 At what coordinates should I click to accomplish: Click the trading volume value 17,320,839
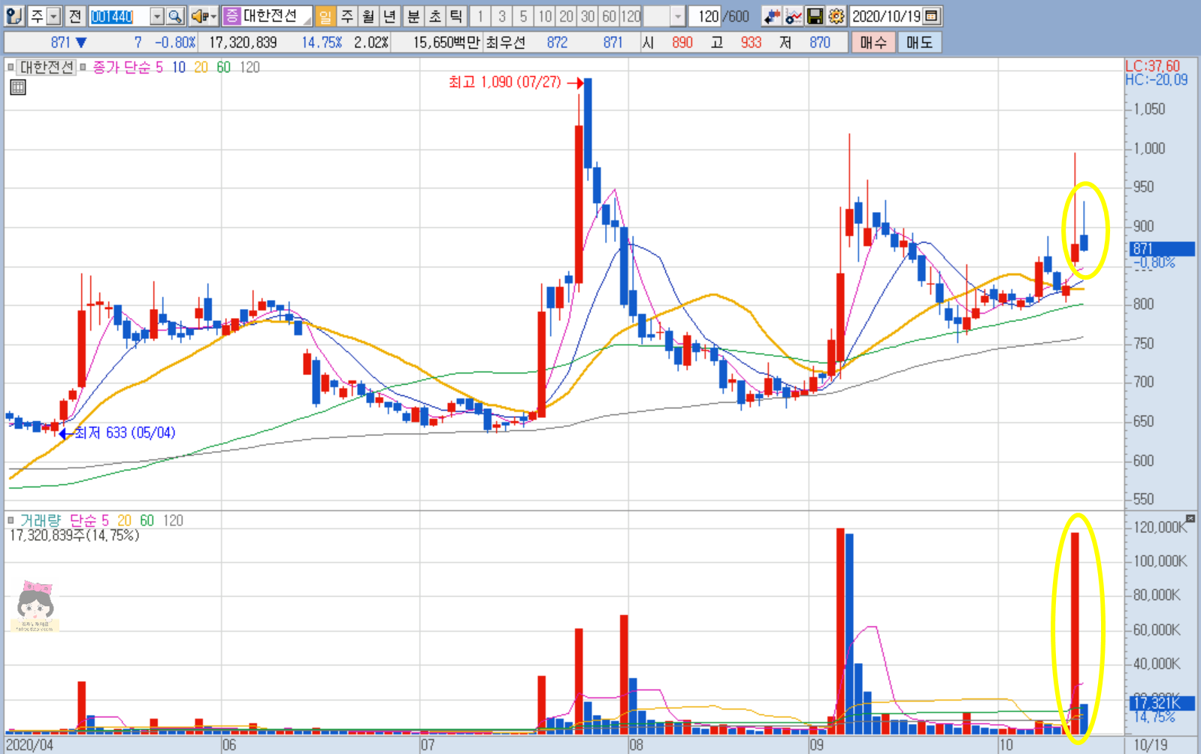tap(243, 42)
